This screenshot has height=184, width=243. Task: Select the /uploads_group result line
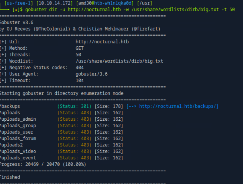[x=18, y=125]
